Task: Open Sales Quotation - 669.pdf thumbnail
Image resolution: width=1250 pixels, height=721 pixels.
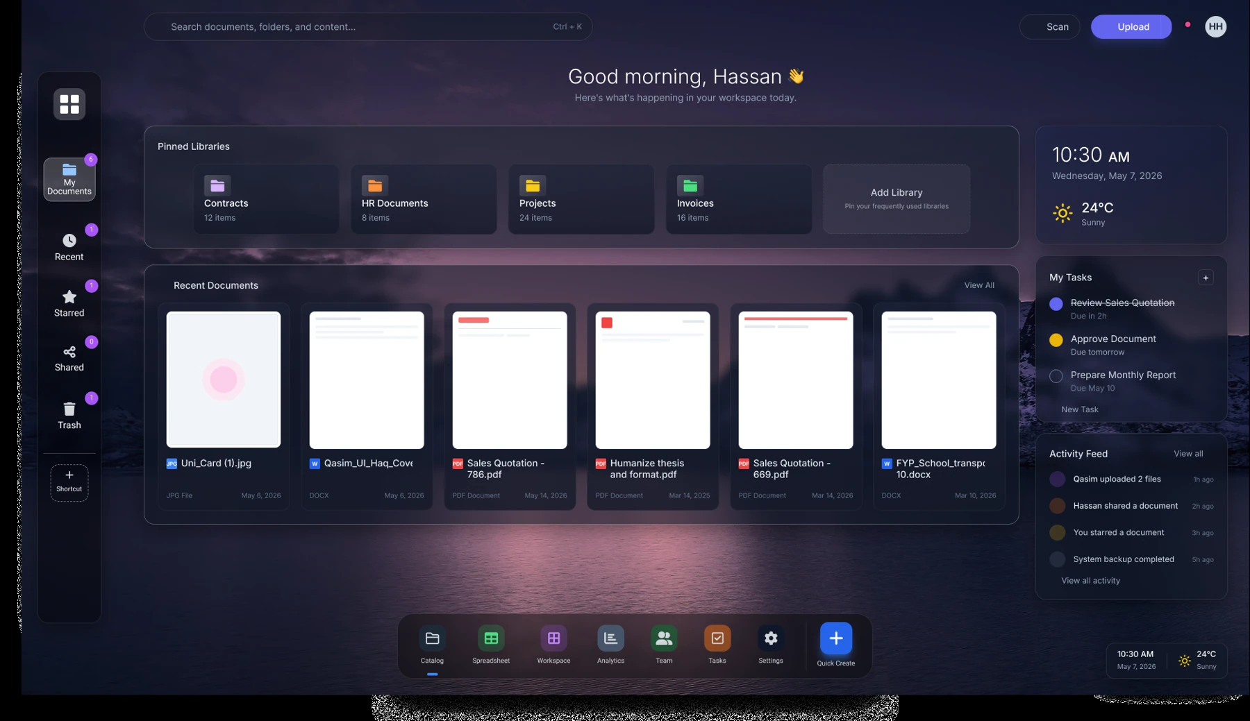Action: point(796,380)
